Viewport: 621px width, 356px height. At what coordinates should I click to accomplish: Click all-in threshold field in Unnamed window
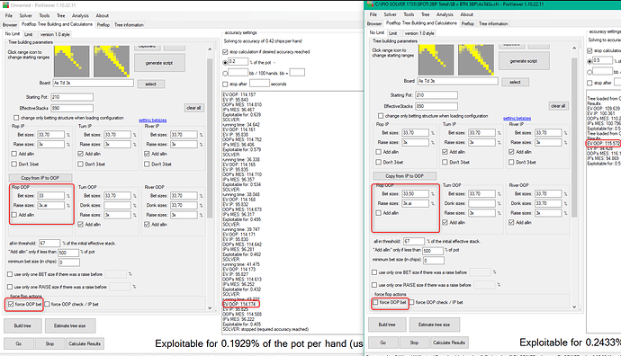49,243
